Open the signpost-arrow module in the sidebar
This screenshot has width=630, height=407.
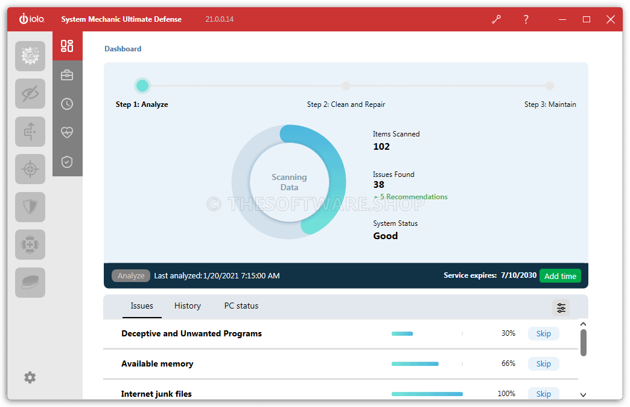point(30,132)
